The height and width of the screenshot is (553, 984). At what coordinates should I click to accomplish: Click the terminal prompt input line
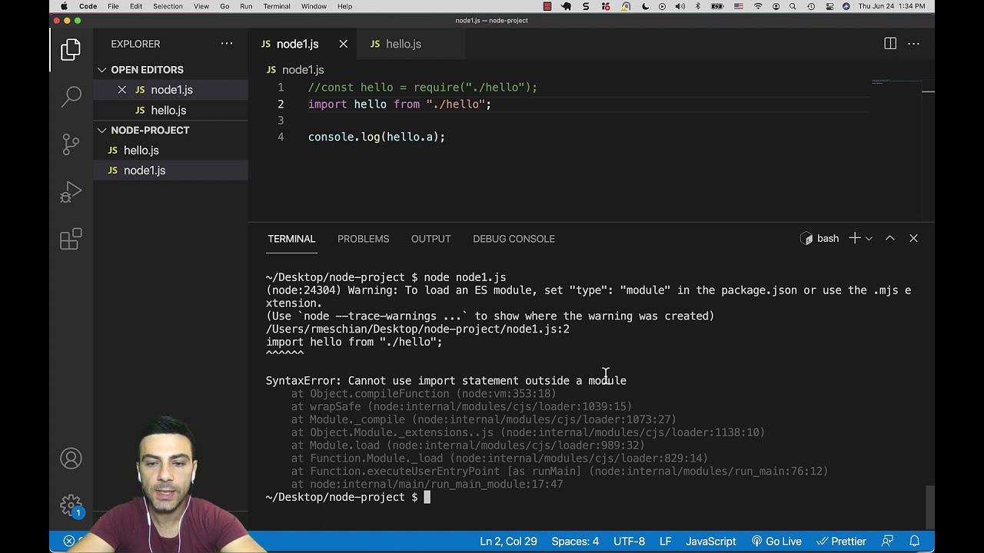pos(347,497)
